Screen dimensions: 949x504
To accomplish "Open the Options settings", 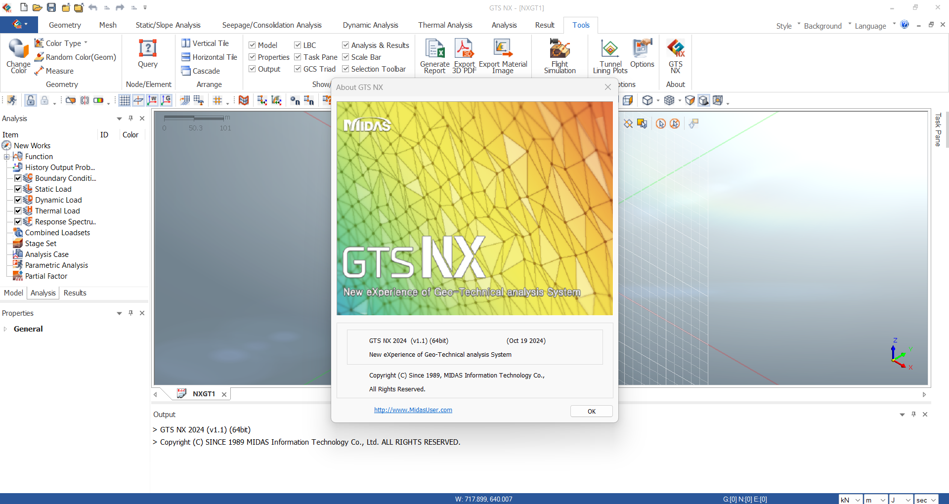I will tap(642, 53).
